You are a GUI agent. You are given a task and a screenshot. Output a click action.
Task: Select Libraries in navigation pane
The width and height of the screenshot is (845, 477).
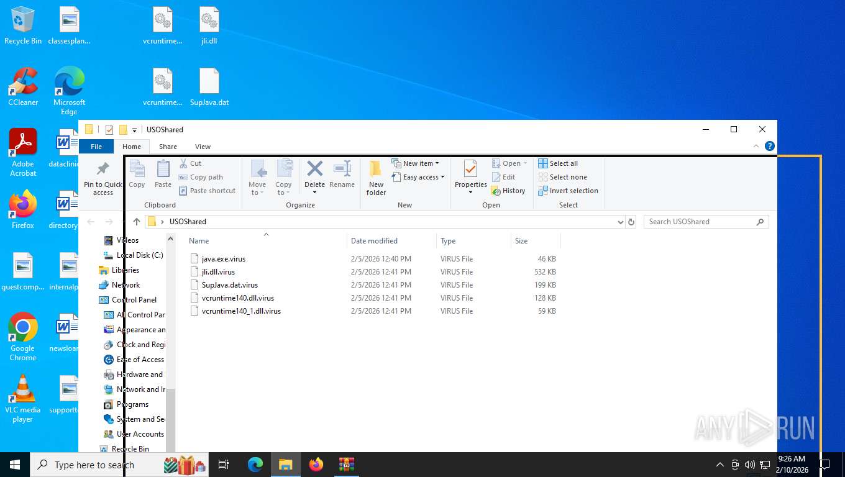click(126, 270)
